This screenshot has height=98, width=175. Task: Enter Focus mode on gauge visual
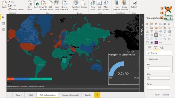pyautogui.click(x=133, y=52)
